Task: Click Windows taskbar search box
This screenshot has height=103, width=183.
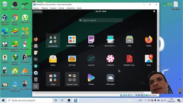Action: pyautogui.click(x=29, y=100)
